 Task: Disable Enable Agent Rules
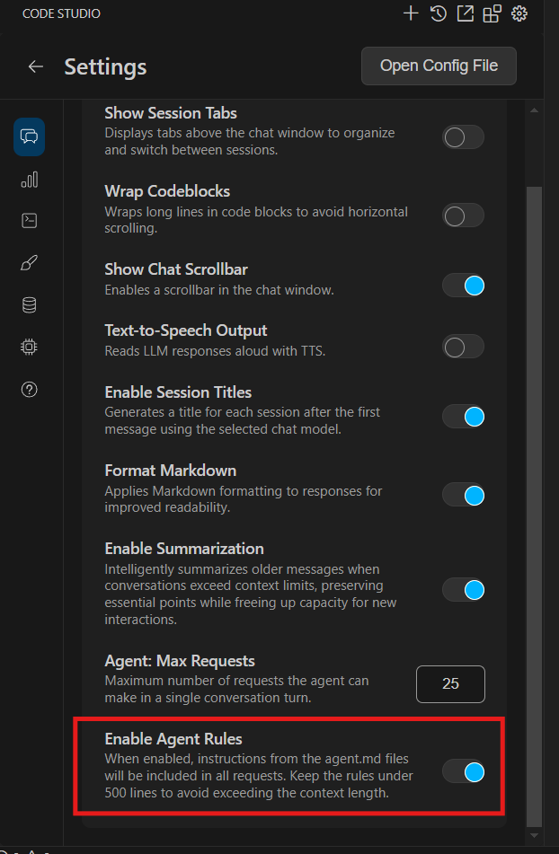point(464,770)
